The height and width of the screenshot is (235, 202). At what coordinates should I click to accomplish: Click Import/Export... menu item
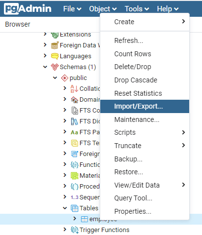pos(145,106)
